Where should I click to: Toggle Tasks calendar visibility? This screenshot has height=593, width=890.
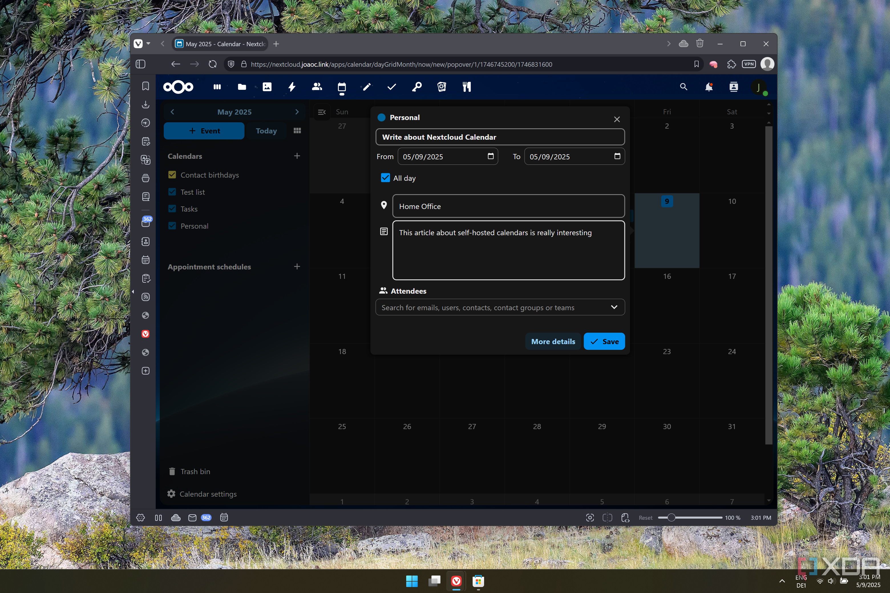coord(172,209)
